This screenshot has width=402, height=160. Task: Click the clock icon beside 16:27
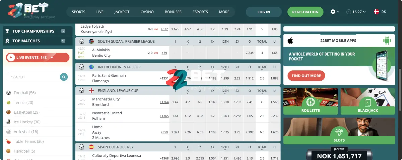(349, 12)
